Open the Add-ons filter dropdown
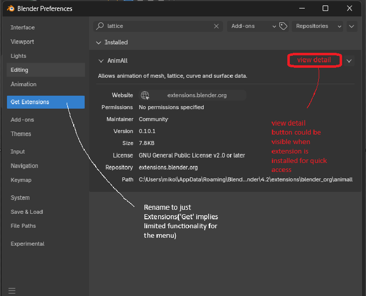Viewport: 366px width, 296px height. tap(253, 26)
